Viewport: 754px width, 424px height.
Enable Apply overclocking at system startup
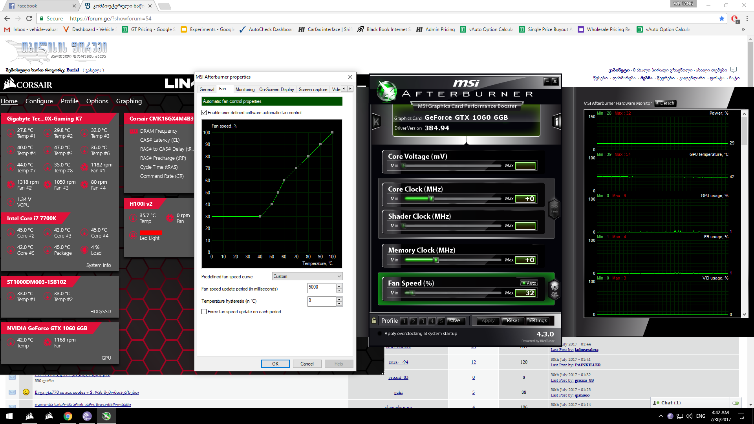pyautogui.click(x=380, y=334)
